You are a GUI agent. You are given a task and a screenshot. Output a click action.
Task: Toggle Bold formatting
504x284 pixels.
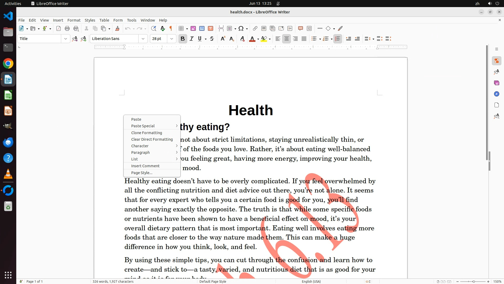pos(183,39)
